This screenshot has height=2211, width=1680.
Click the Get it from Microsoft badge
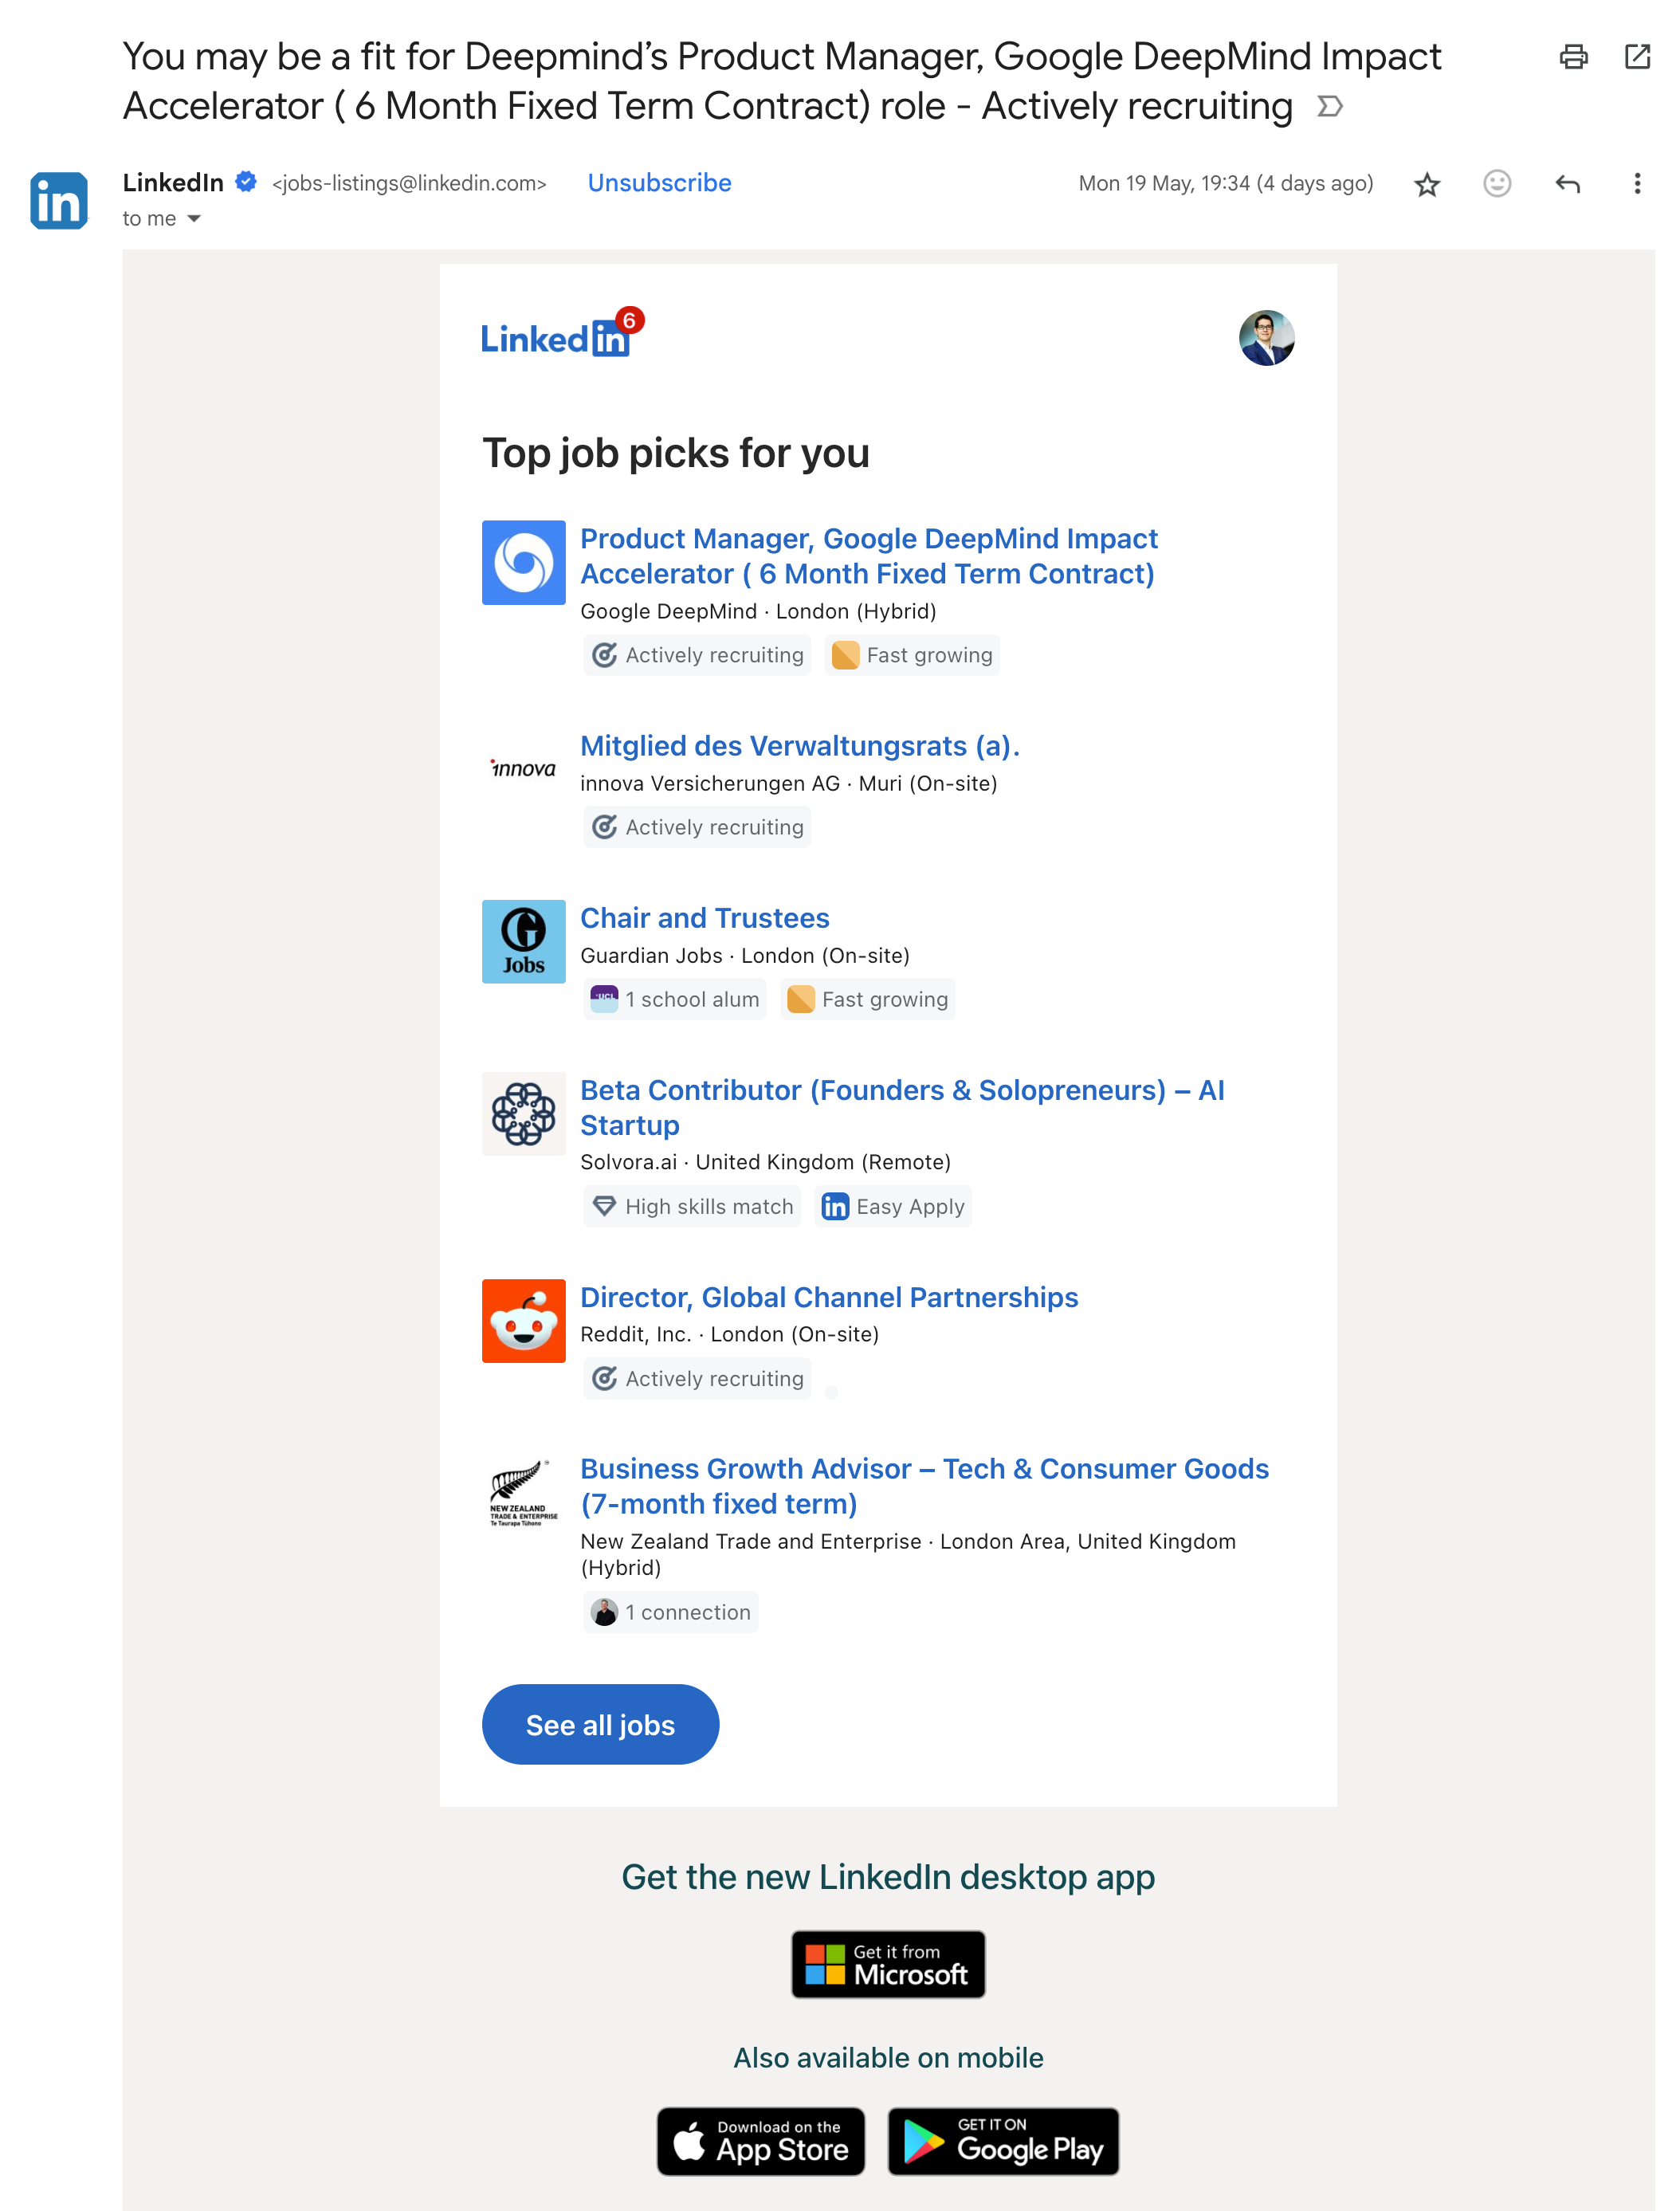pos(888,1964)
